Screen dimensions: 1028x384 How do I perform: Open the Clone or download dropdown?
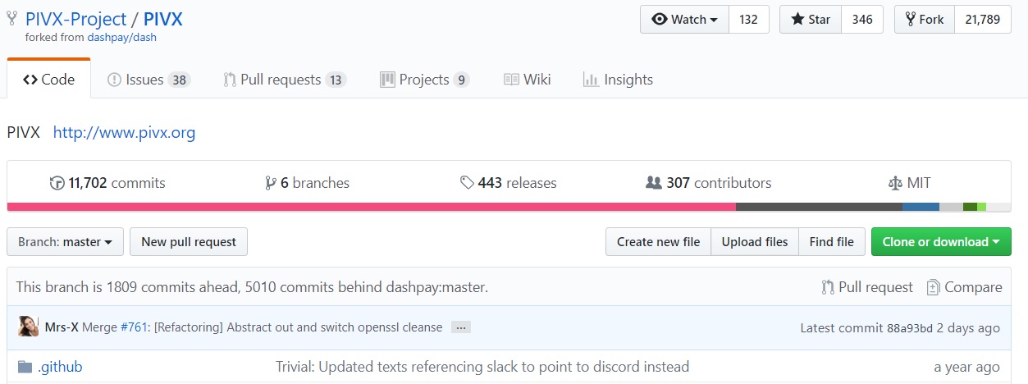click(941, 242)
